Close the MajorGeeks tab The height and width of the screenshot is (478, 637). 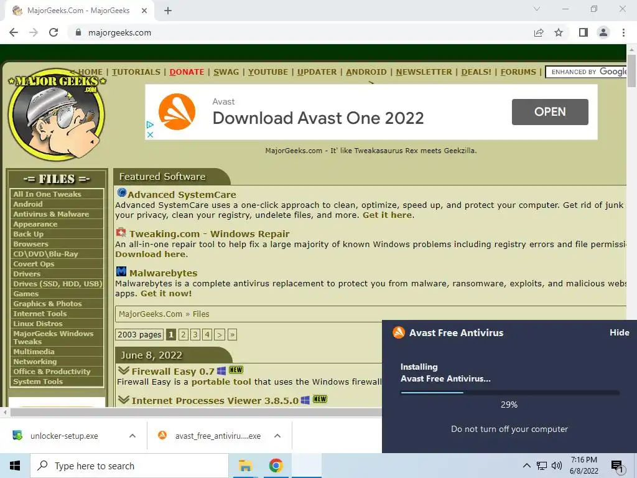click(x=144, y=11)
